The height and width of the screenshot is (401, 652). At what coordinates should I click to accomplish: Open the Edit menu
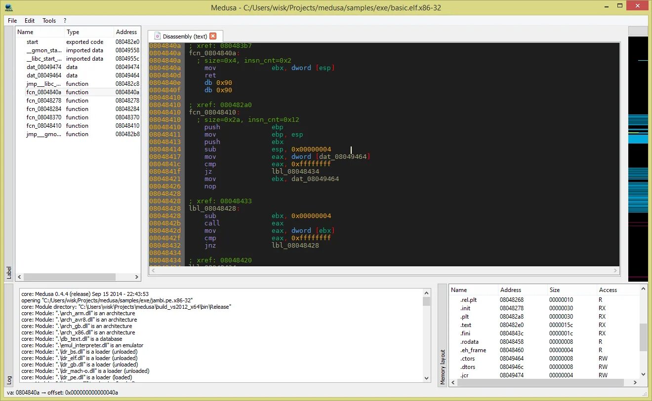tap(30, 21)
